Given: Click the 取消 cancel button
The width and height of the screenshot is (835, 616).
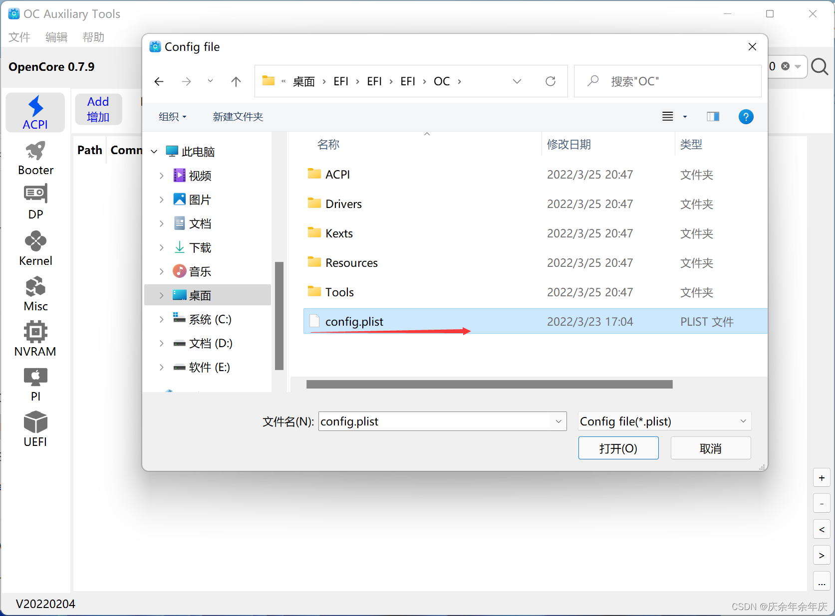Looking at the screenshot, I should pyautogui.click(x=711, y=448).
